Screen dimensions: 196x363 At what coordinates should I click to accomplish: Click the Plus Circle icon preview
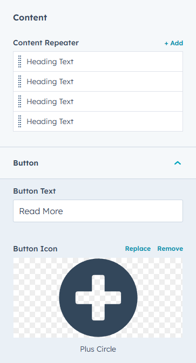(98, 298)
